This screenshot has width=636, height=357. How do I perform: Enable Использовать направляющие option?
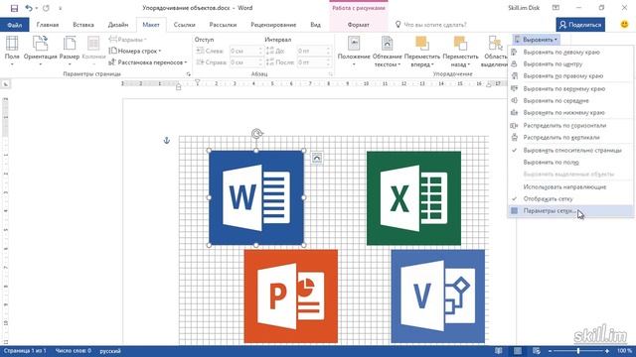[x=570, y=187]
